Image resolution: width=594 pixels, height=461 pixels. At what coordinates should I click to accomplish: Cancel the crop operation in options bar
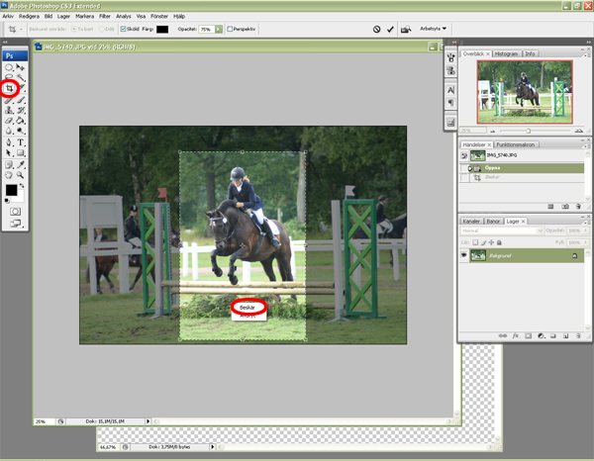[376, 29]
